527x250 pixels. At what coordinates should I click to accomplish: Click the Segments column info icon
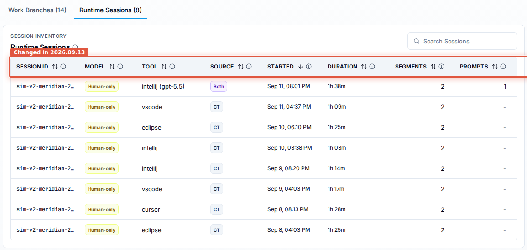[x=442, y=67]
